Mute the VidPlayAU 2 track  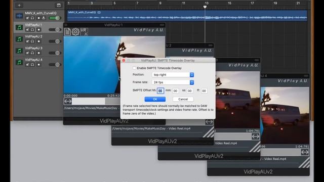click(27, 41)
